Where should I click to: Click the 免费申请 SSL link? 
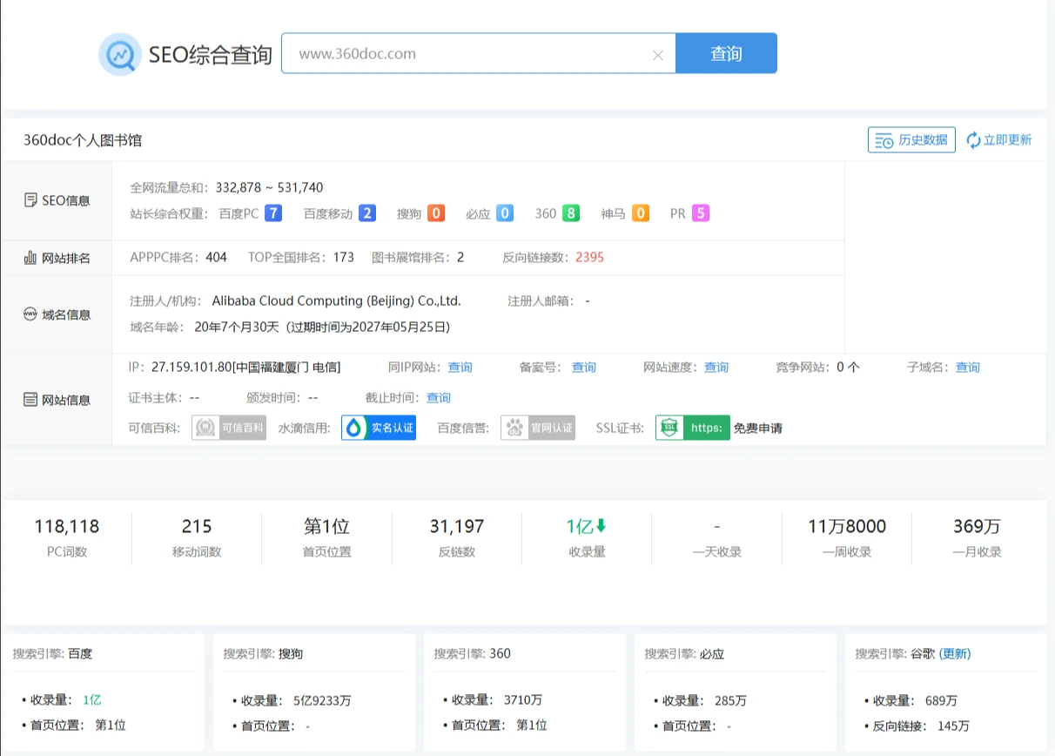pyautogui.click(x=759, y=428)
